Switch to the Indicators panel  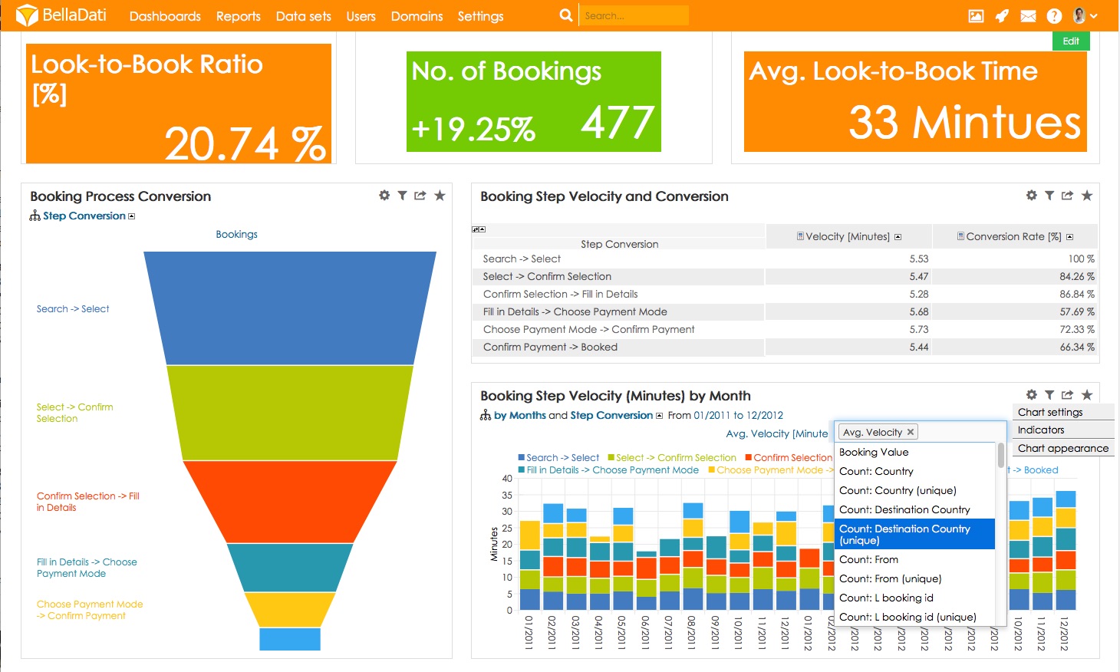[1040, 430]
